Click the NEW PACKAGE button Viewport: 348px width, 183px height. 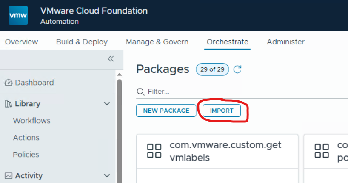point(166,111)
